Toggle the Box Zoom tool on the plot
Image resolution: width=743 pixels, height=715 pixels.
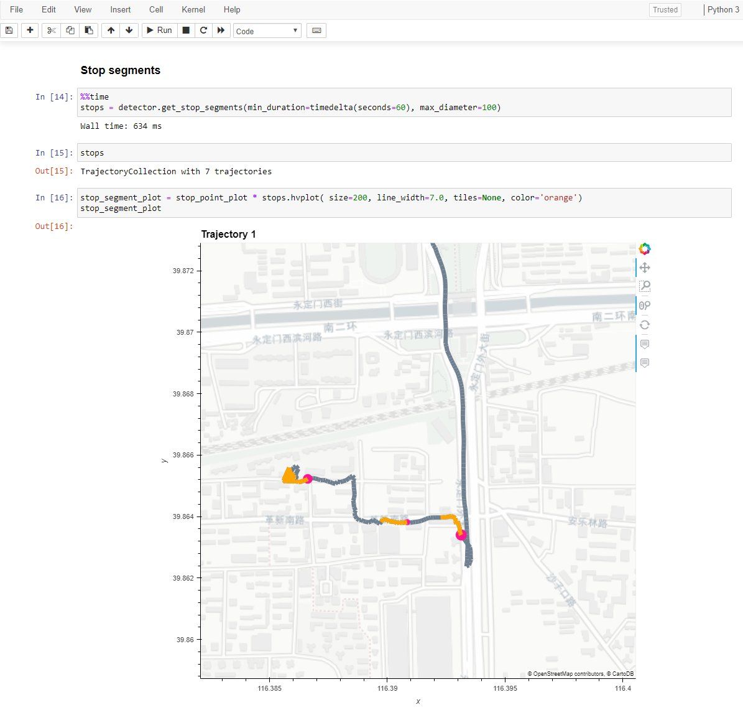pyautogui.click(x=645, y=286)
